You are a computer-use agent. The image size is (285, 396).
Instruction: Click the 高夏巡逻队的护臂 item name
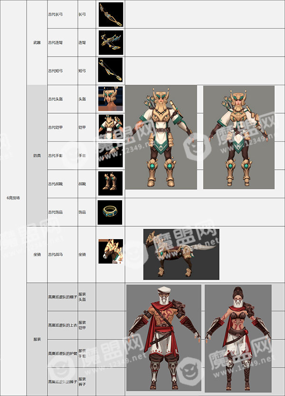coord(63,354)
